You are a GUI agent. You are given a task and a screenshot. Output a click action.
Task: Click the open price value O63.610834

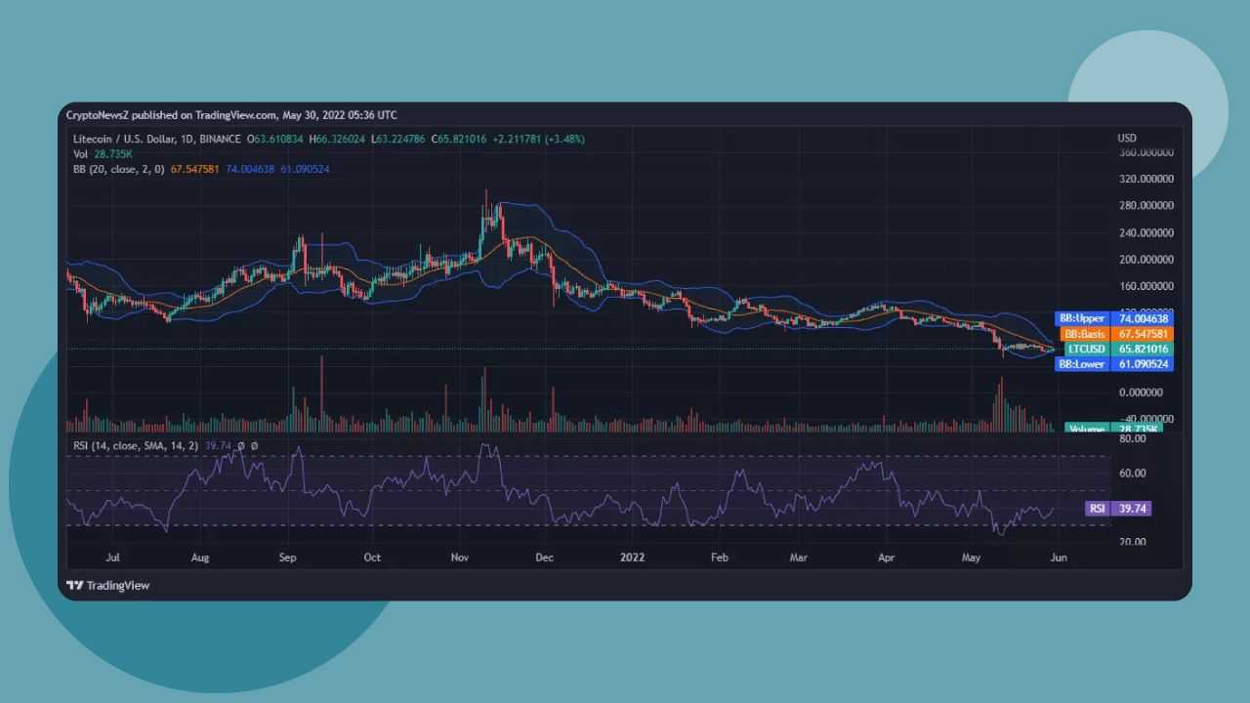tap(276, 140)
